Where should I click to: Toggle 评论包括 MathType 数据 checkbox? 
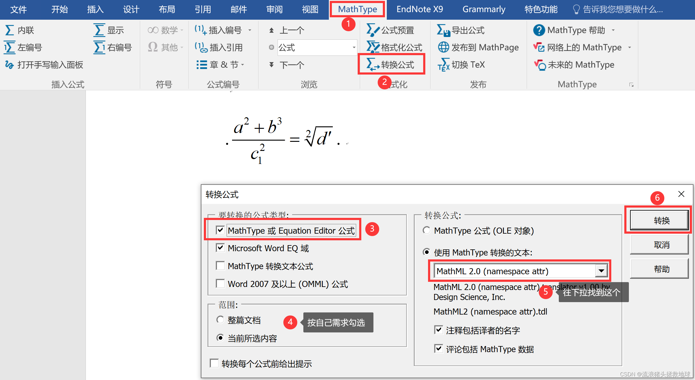pyautogui.click(x=438, y=349)
